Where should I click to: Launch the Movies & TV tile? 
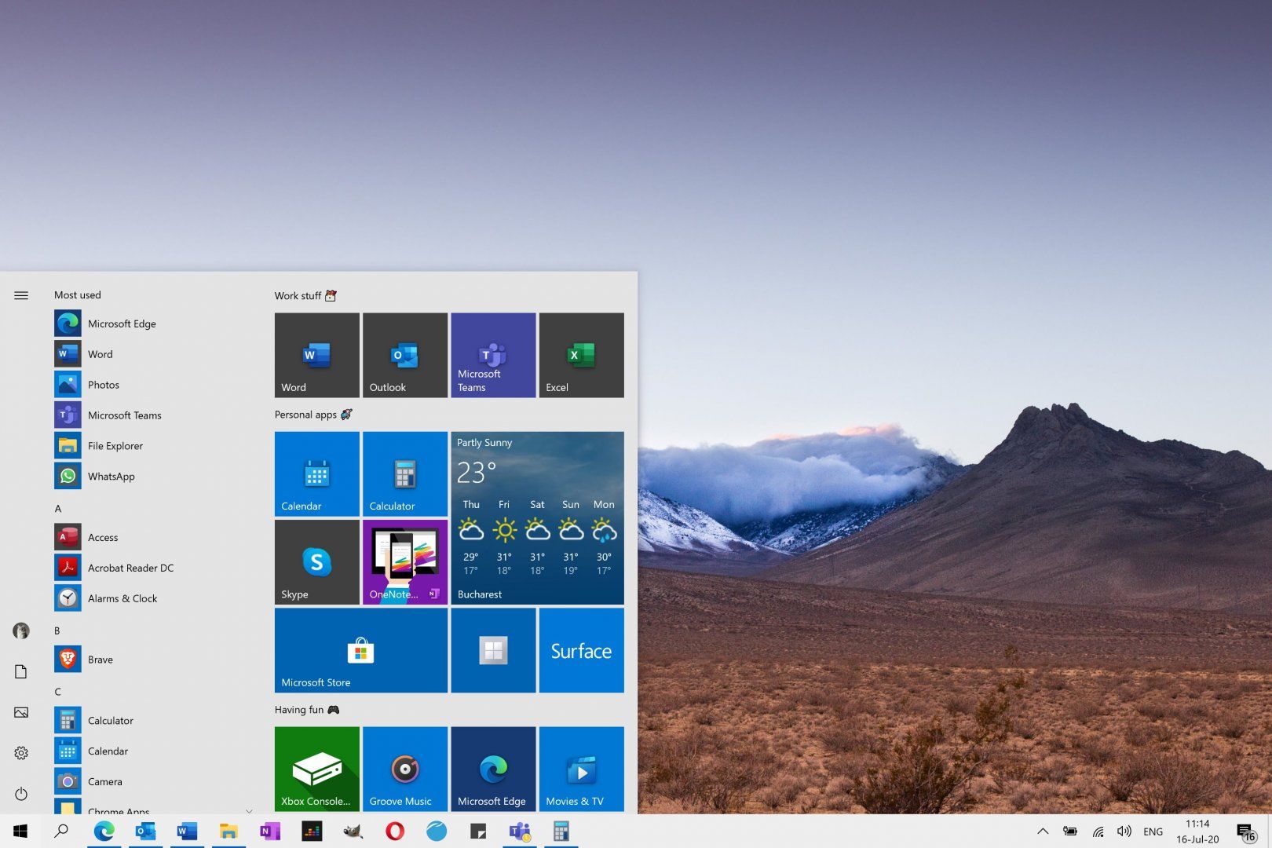[582, 769]
